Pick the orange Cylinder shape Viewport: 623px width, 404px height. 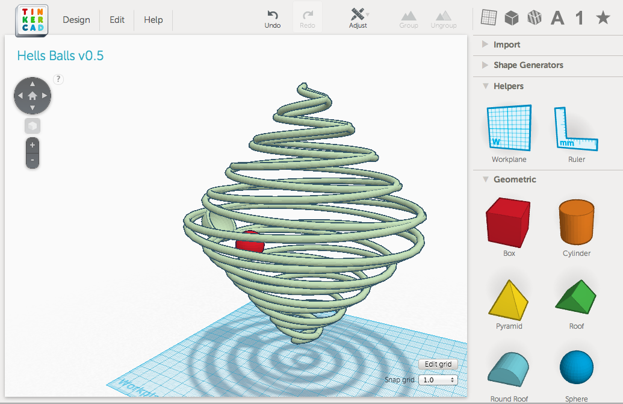[577, 227]
